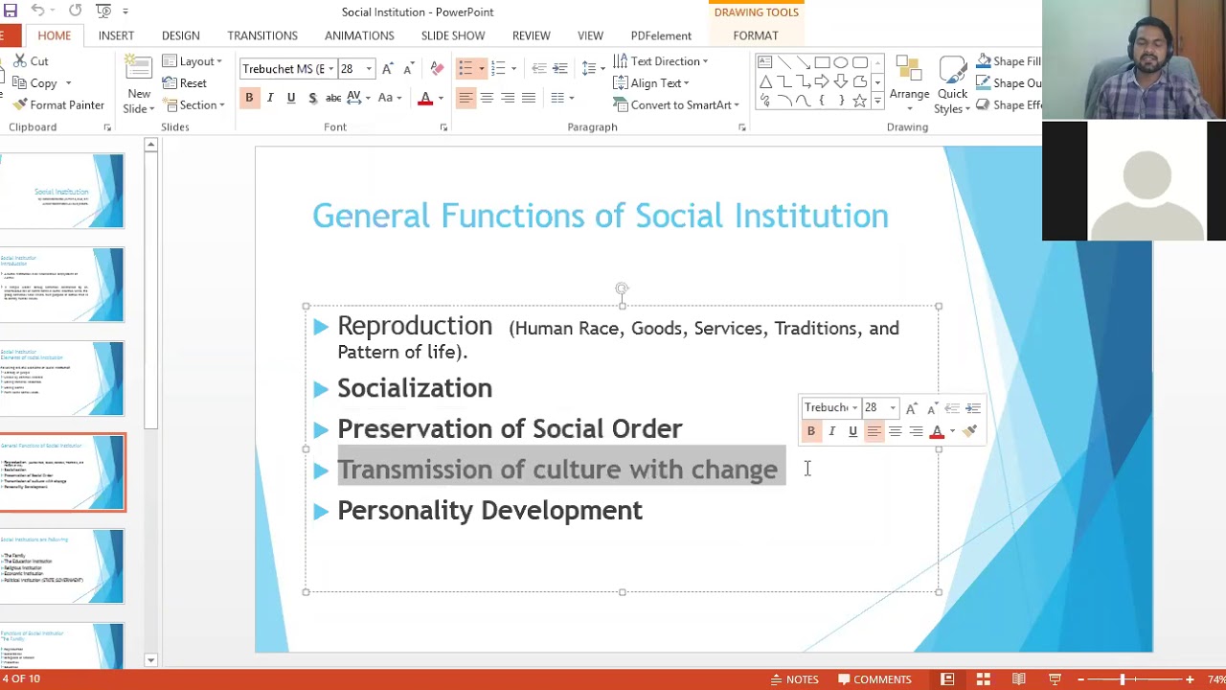The image size is (1226, 690).
Task: Open the DESIGN ribbon tab
Action: pos(181,35)
